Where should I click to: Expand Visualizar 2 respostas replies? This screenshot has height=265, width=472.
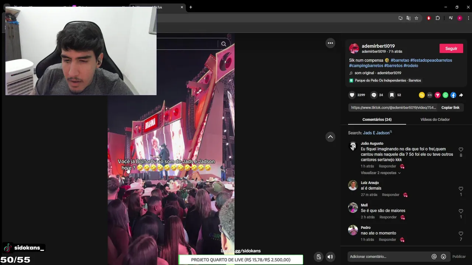[x=381, y=173]
